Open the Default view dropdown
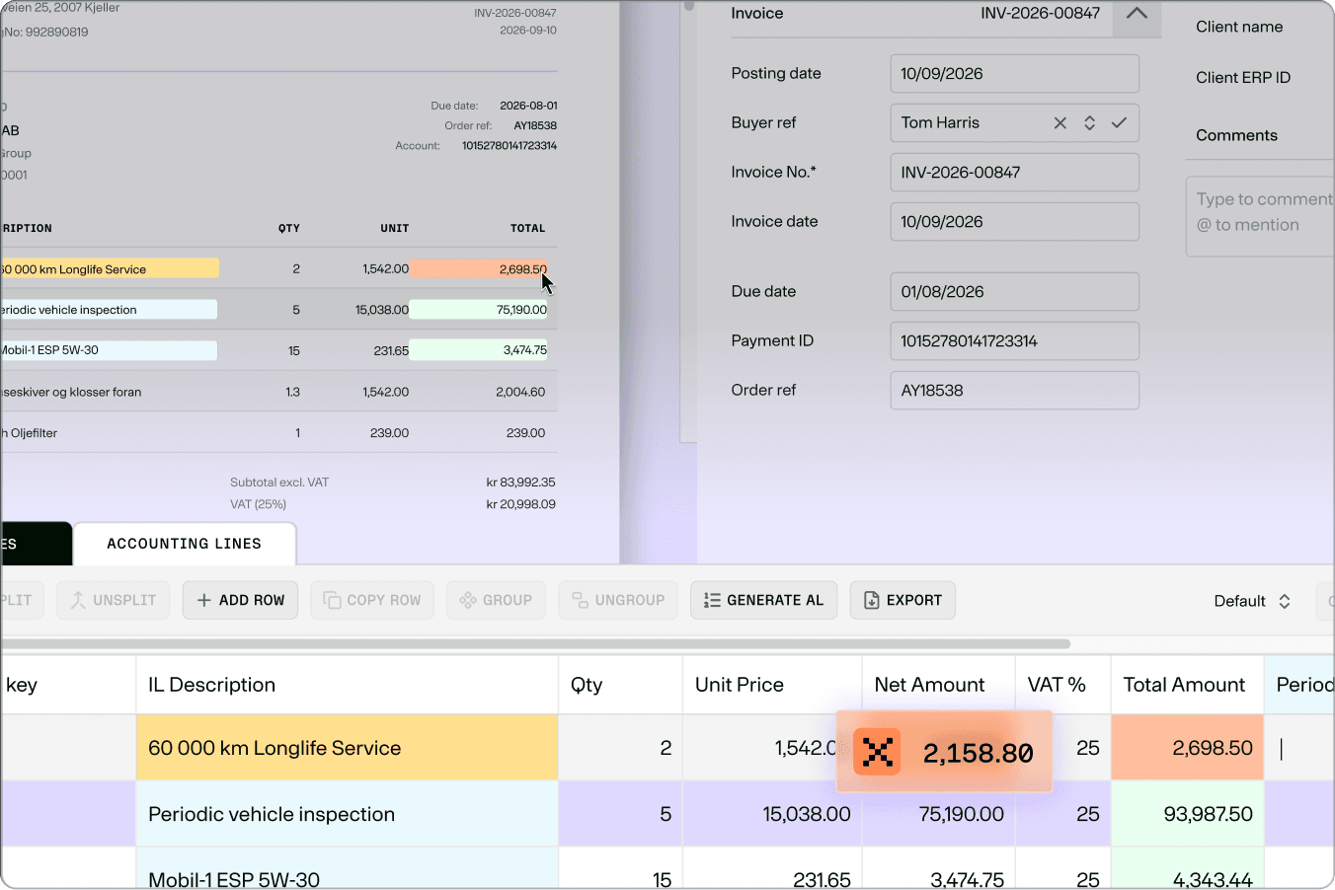 coord(1252,601)
